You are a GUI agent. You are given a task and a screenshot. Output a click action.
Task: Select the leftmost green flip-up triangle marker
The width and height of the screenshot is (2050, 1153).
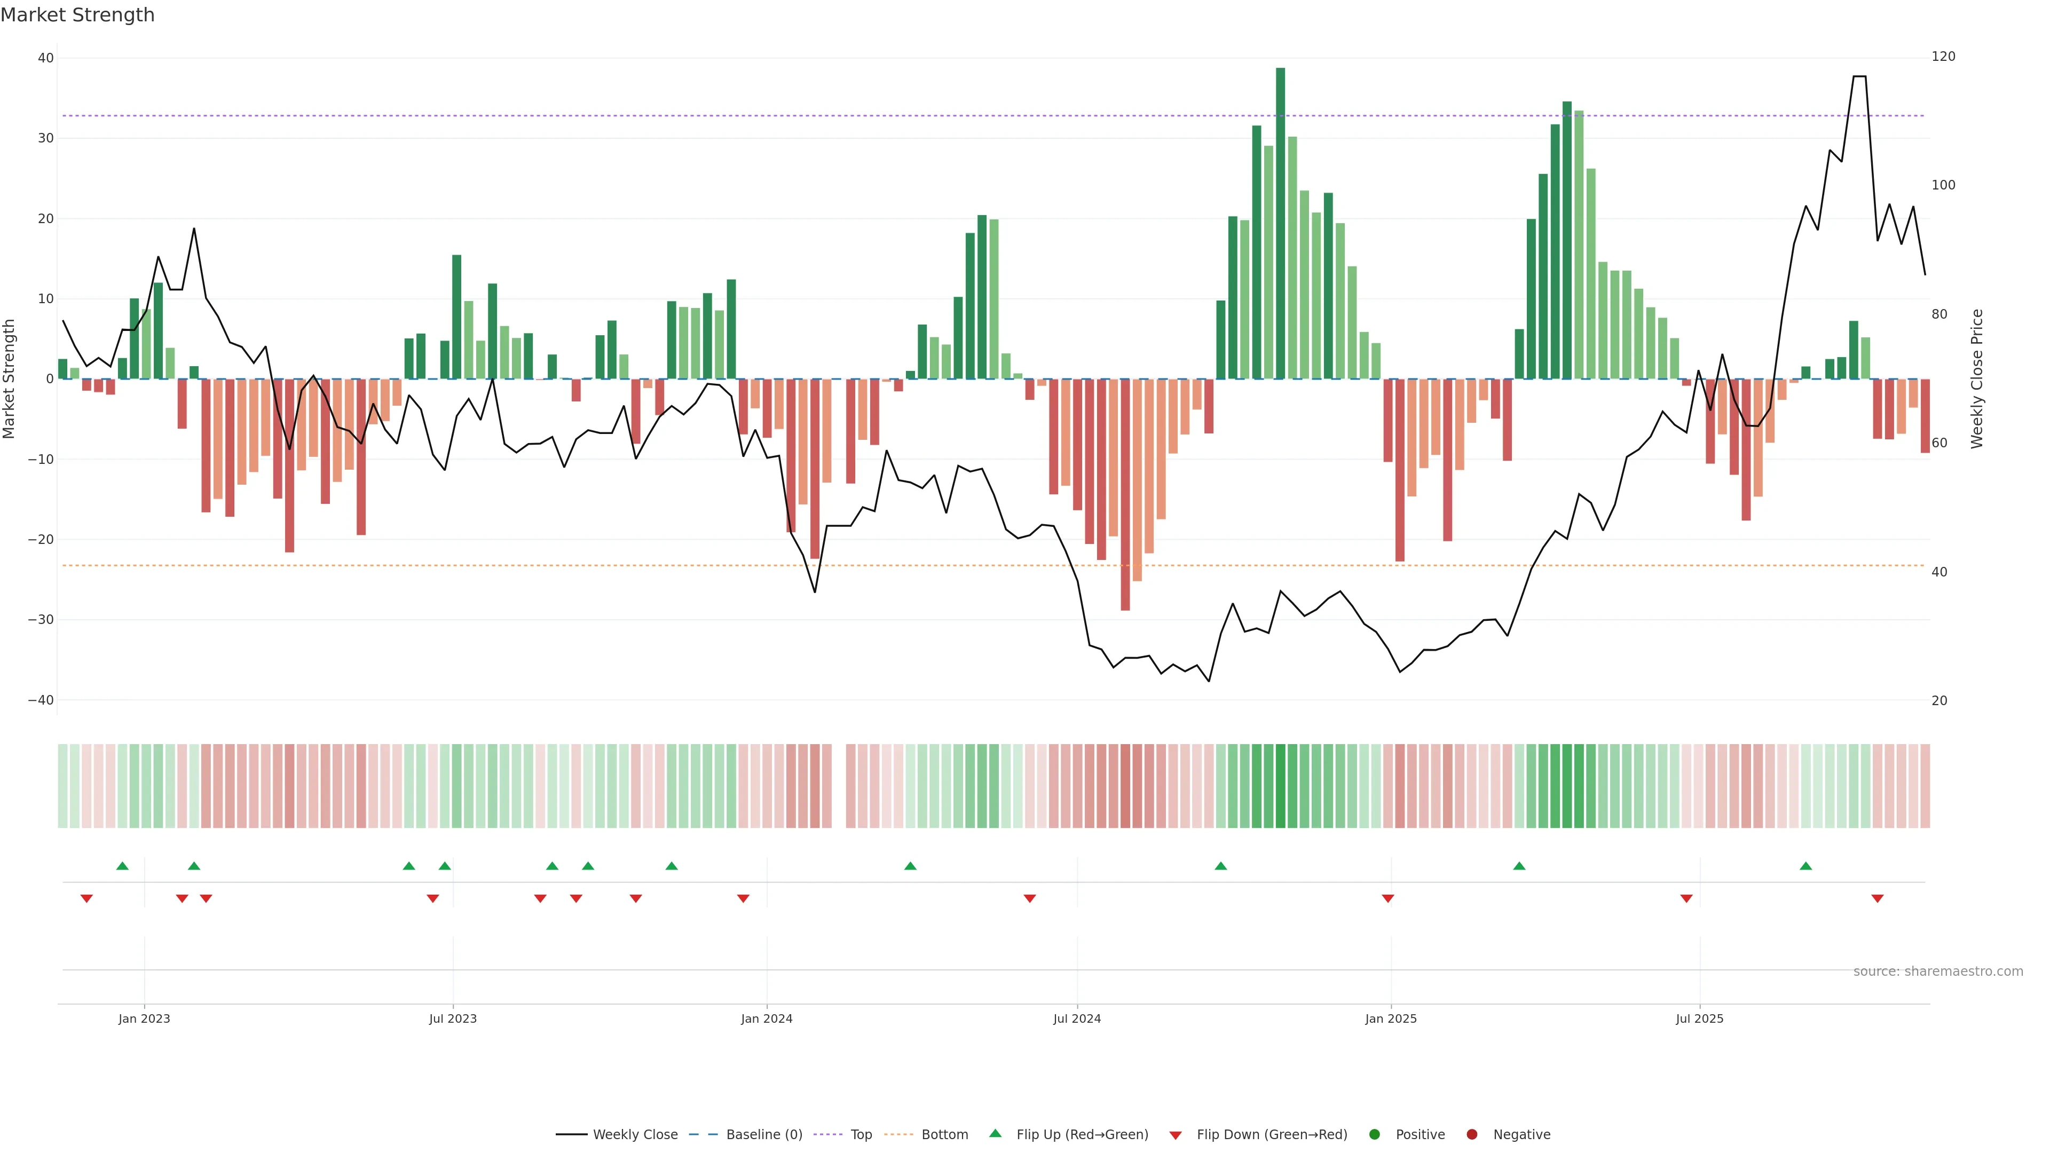tap(122, 866)
